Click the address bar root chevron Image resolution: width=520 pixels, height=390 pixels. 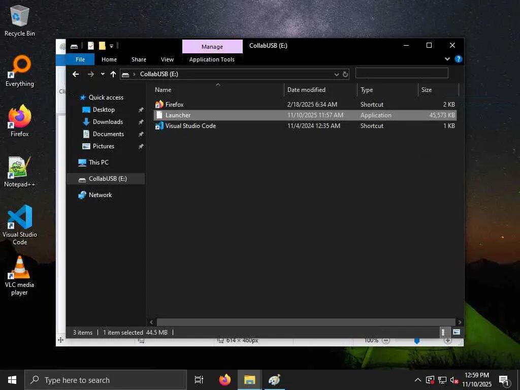pos(134,74)
